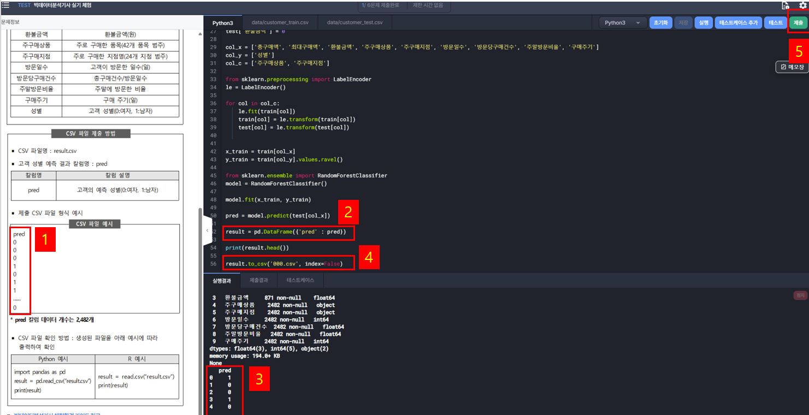809x415 pixels.
Task: Click the 초기화 reset button
Action: click(x=660, y=23)
